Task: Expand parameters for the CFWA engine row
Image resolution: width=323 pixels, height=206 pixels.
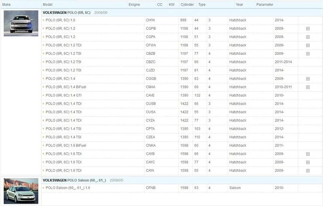Action: point(308,45)
